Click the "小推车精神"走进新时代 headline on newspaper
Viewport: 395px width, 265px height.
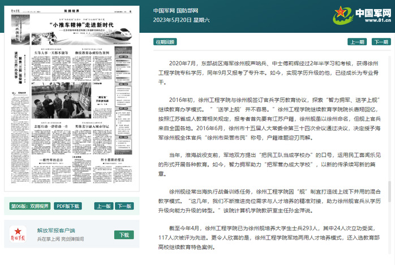click(x=87, y=26)
